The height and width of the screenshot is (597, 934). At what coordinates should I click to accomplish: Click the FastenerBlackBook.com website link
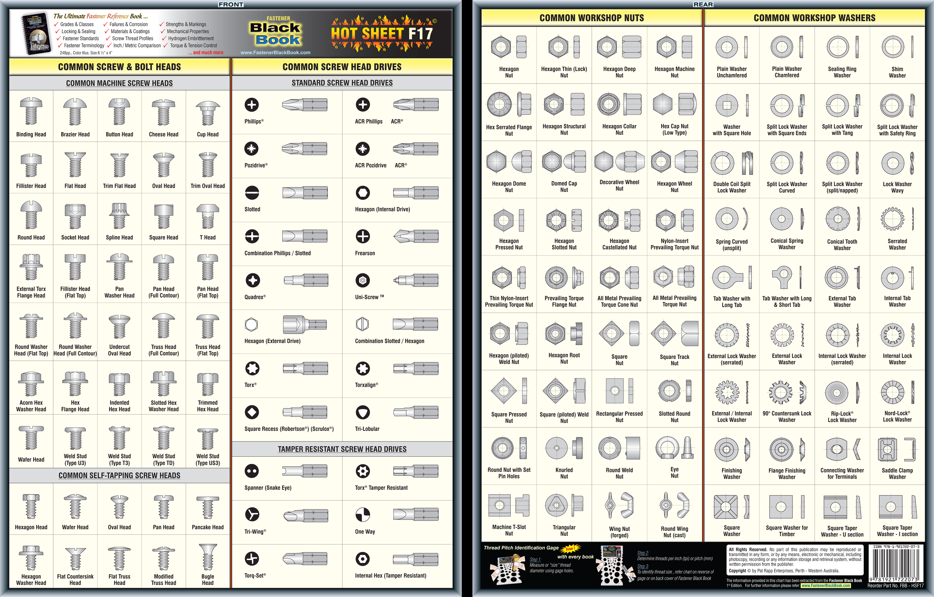[x=282, y=52]
